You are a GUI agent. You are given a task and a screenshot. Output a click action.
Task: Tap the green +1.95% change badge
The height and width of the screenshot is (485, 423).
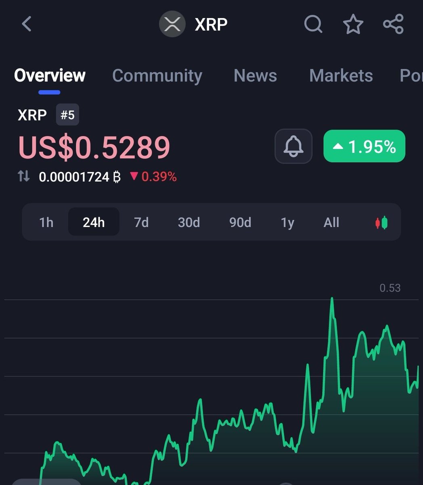pyautogui.click(x=364, y=147)
